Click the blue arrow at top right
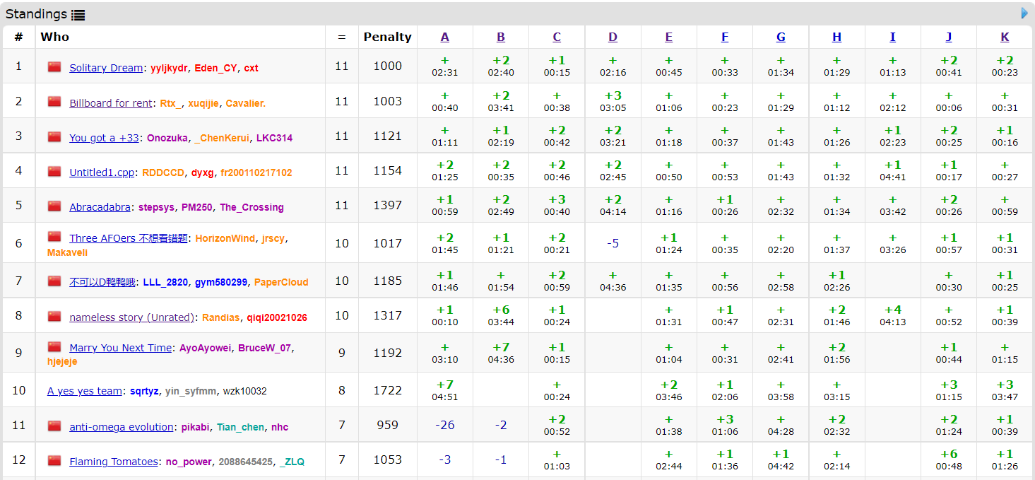1035x480 pixels. click(x=1024, y=13)
